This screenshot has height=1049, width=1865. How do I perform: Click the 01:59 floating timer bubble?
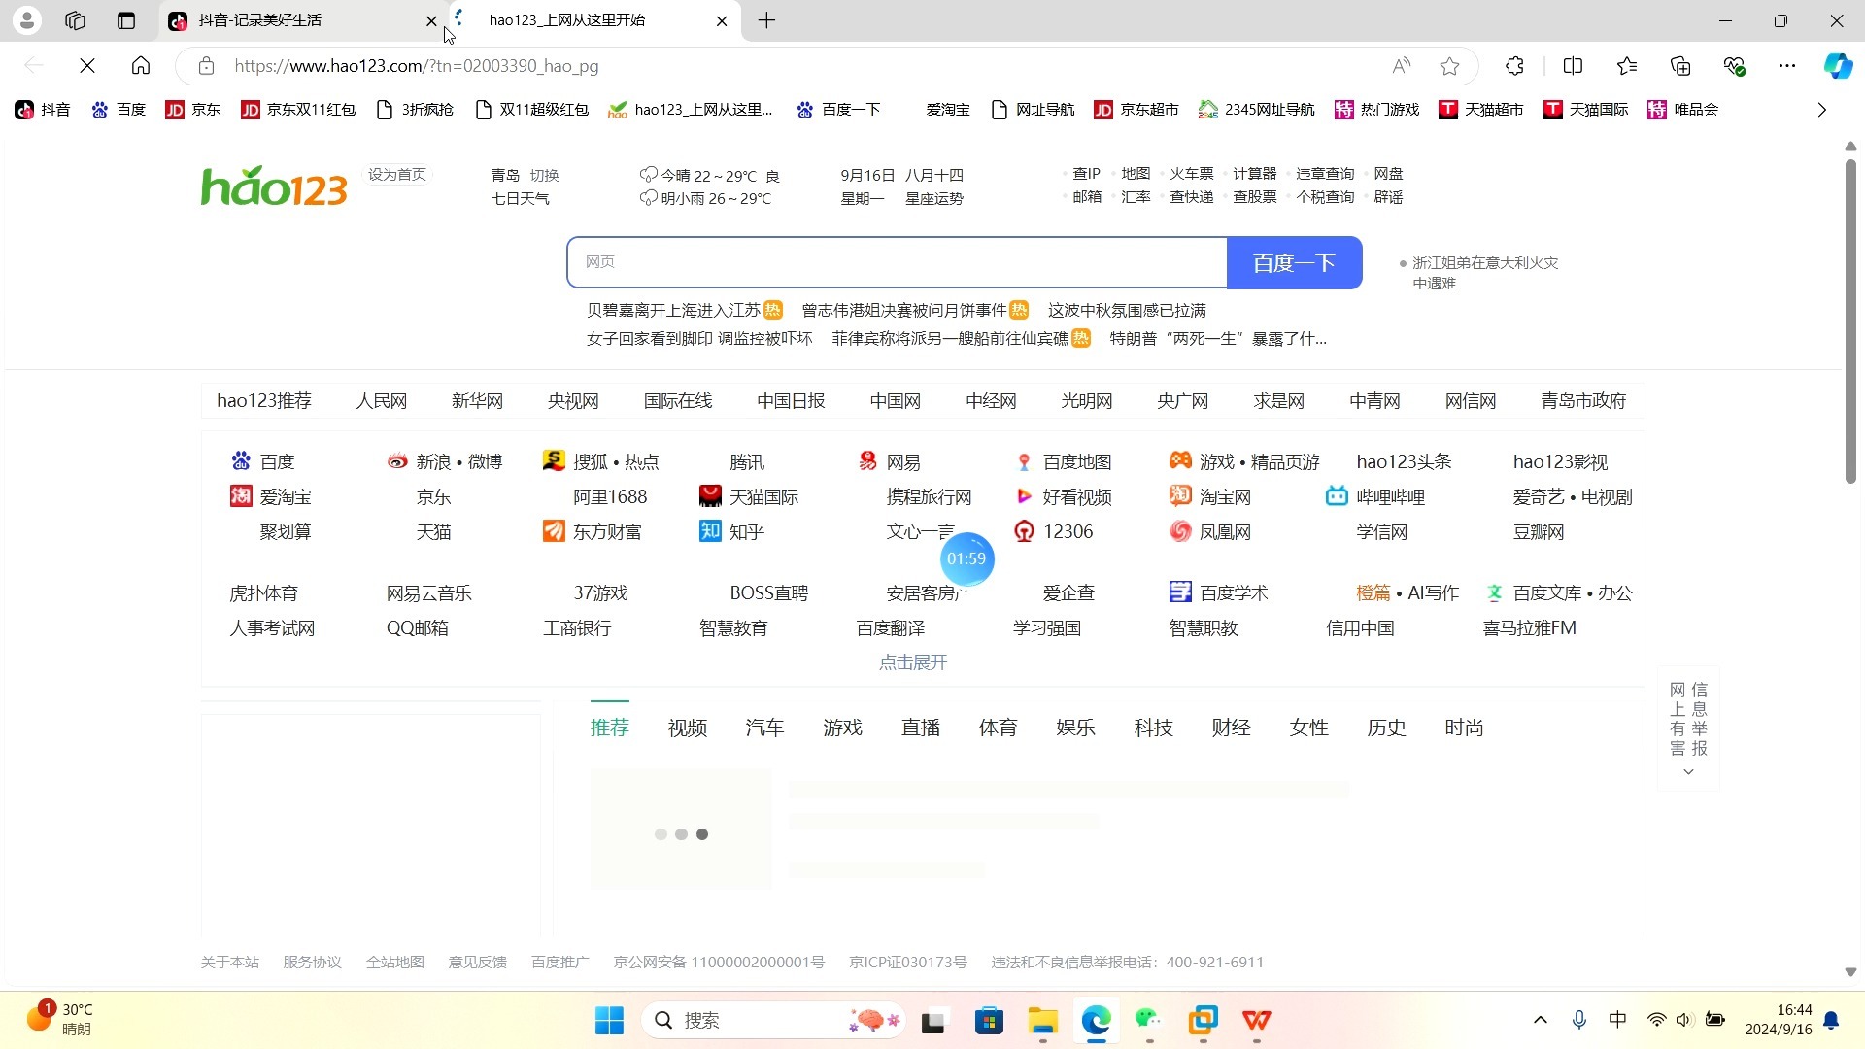(966, 558)
